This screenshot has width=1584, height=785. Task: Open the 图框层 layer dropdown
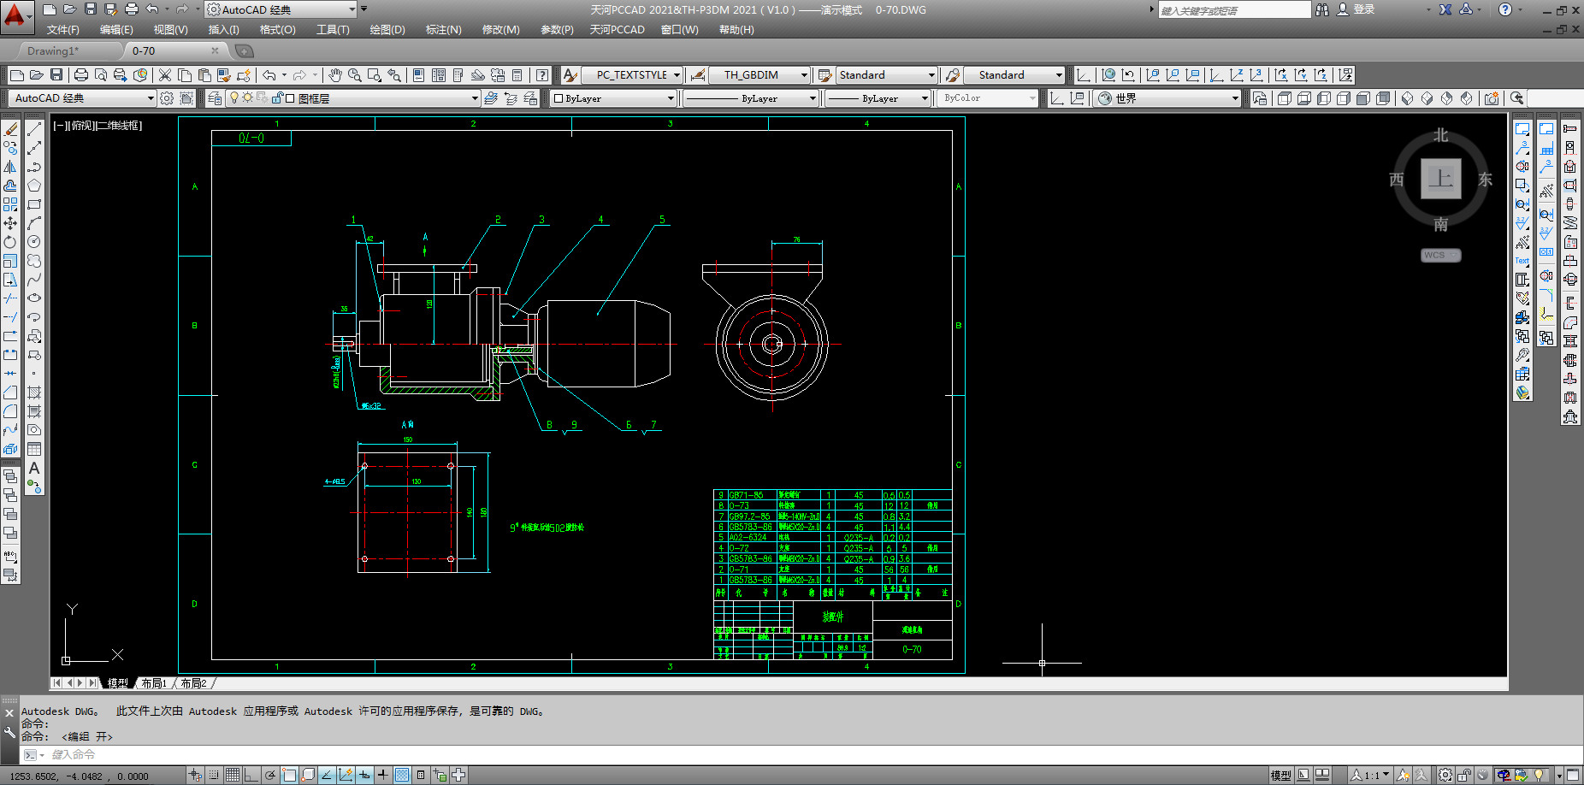475,98
